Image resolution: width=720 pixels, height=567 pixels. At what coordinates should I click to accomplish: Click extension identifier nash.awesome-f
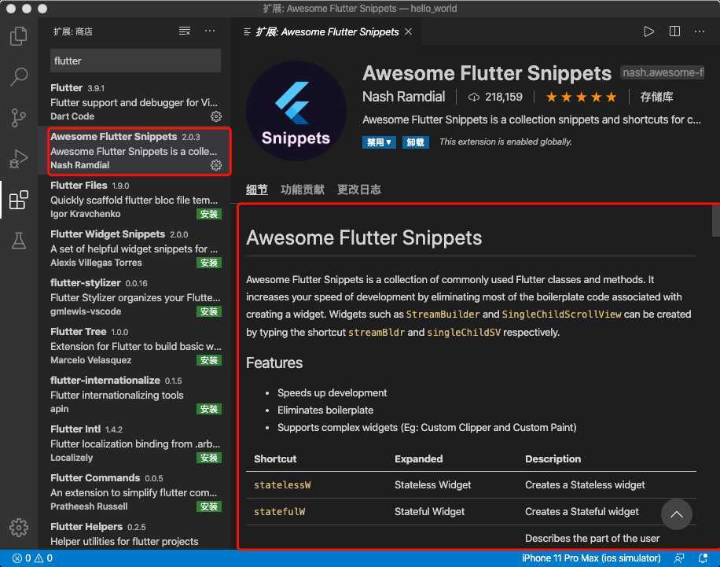662,72
